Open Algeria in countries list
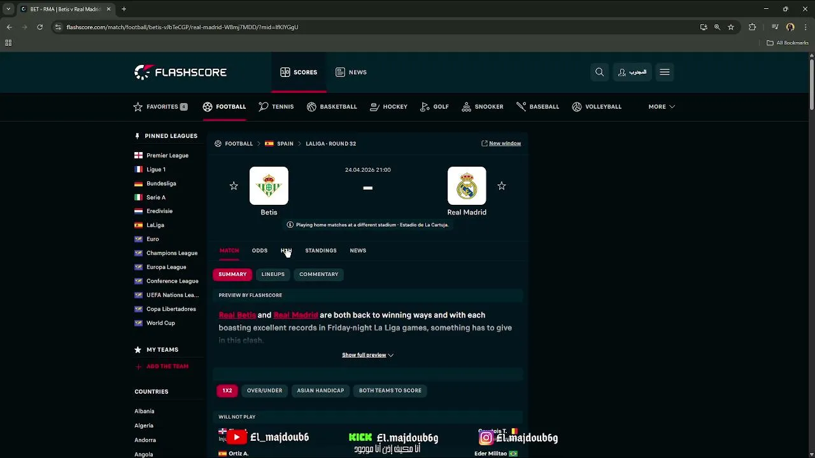This screenshot has width=815, height=458. pyautogui.click(x=144, y=426)
